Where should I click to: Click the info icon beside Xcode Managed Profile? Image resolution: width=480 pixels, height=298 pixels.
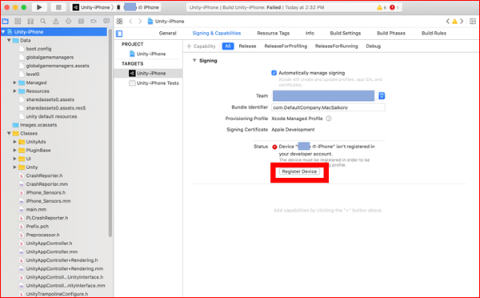click(329, 119)
